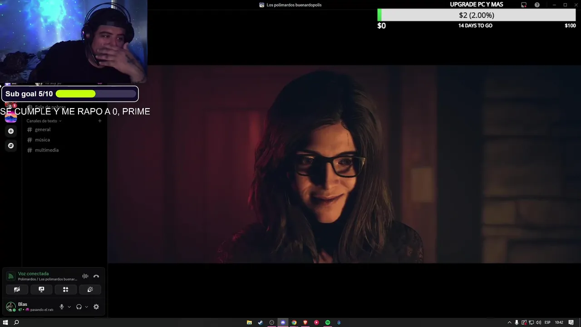Collapse the Canales de texto category

pos(44,121)
